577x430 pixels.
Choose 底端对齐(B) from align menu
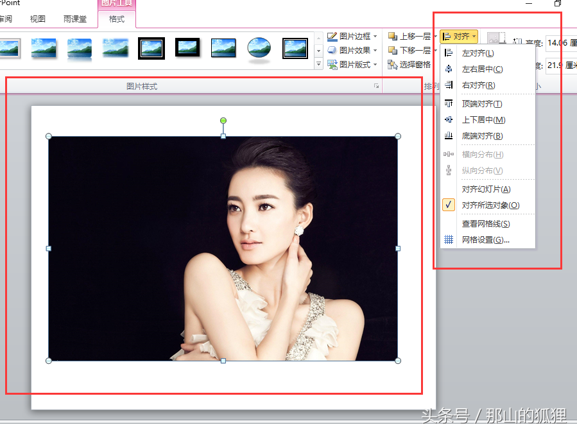pos(488,135)
